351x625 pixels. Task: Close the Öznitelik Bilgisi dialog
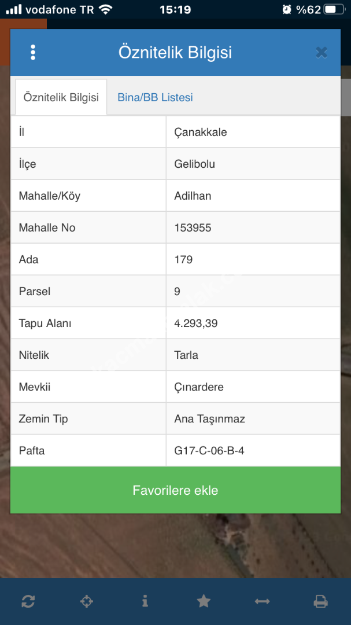pos(322,53)
